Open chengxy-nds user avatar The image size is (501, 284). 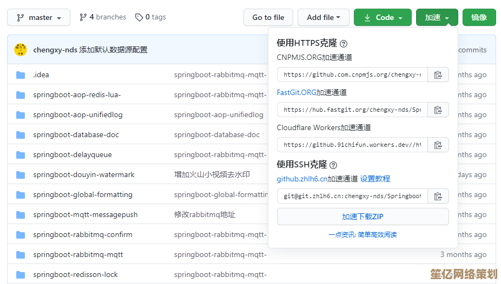pos(21,50)
